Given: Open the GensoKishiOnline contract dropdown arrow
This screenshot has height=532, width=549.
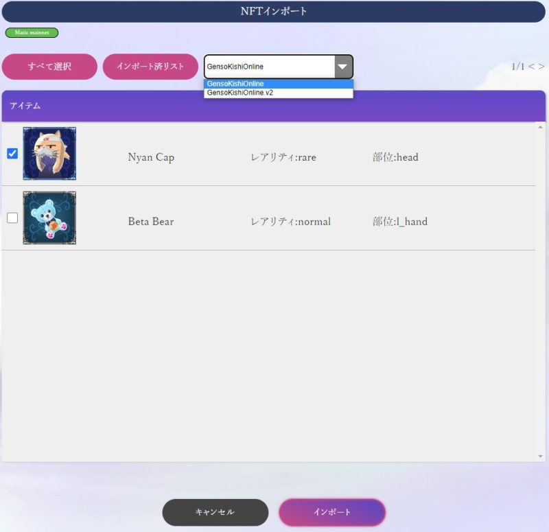Looking at the screenshot, I should tap(343, 67).
